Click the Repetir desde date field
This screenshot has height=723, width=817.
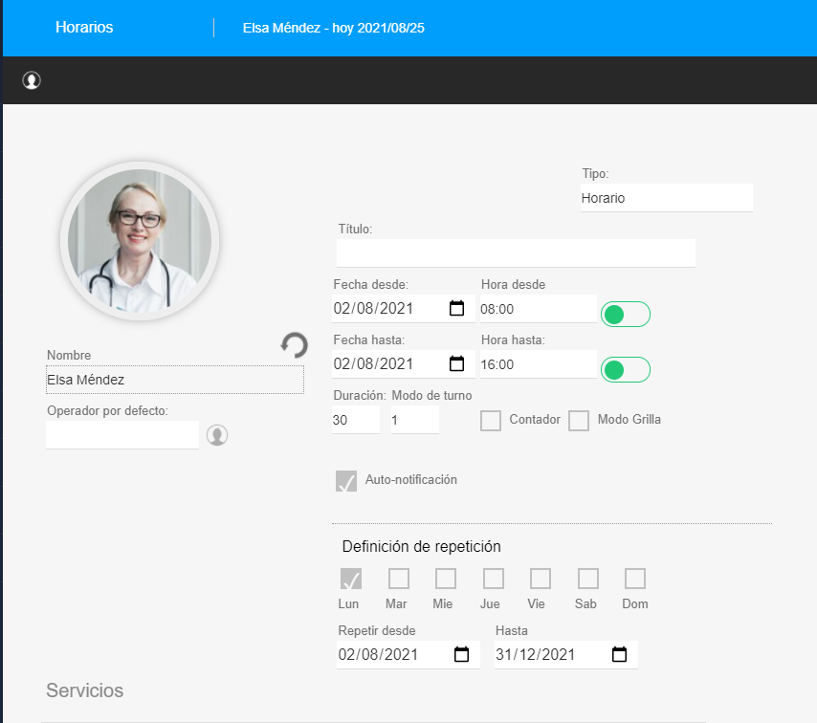[408, 654]
